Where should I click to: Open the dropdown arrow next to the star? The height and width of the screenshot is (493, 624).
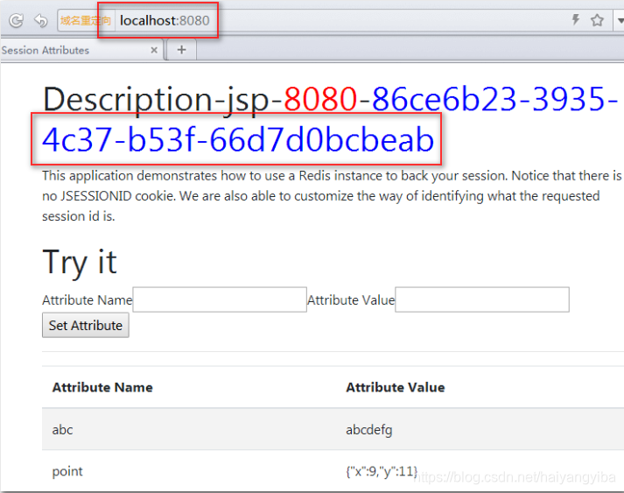[620, 20]
